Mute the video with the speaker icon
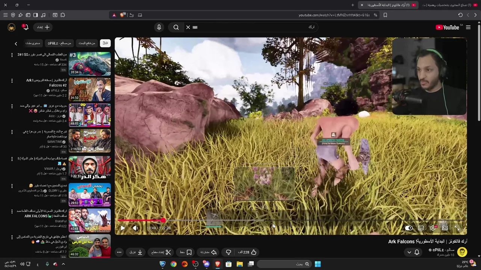Screen dimensions: 481x270 click(135, 228)
